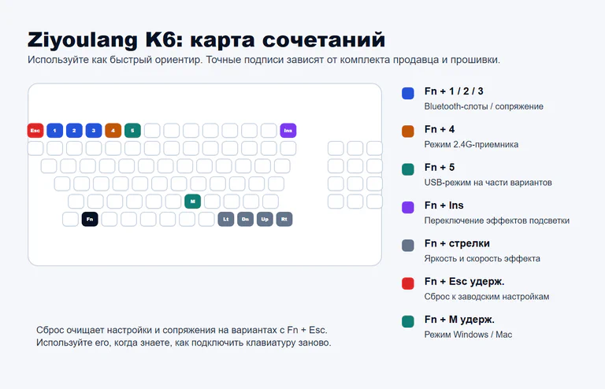Click text 'Bluetooth-слоты / сопряжение'

[484, 106]
